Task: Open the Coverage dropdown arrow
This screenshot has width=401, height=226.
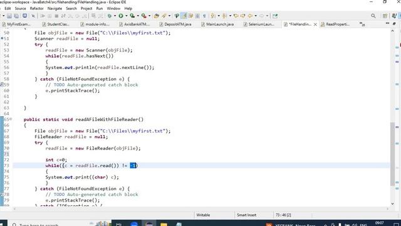Action: click(138, 16)
